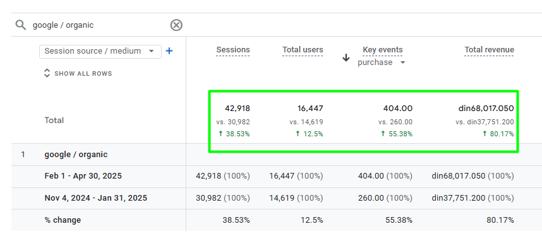The height and width of the screenshot is (236, 542).
Task: Click total sessions value 42,918 in Total row
Action: tap(238, 109)
